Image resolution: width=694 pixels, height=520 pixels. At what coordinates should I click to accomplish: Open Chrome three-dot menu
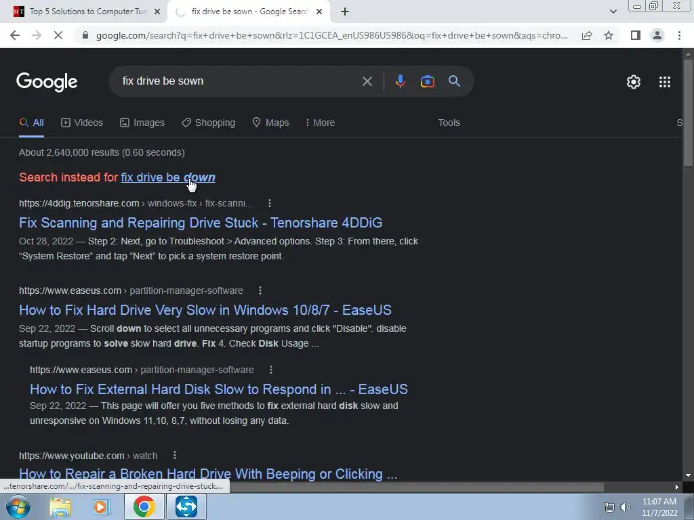click(x=679, y=35)
